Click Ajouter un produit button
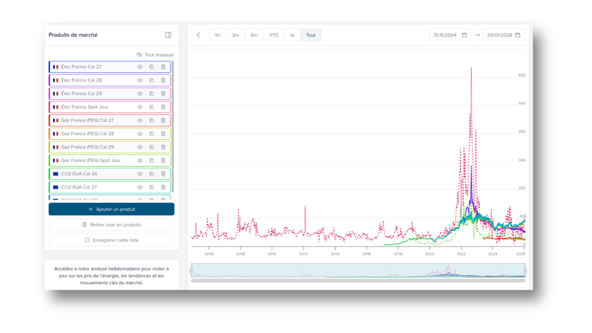Image resolution: width=592 pixels, height=333 pixels. coord(111,209)
